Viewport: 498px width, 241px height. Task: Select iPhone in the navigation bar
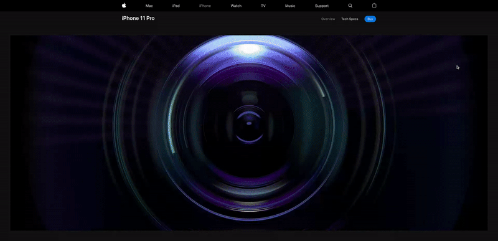click(205, 6)
